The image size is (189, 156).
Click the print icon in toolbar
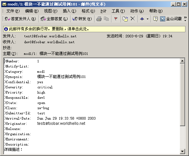99,19
